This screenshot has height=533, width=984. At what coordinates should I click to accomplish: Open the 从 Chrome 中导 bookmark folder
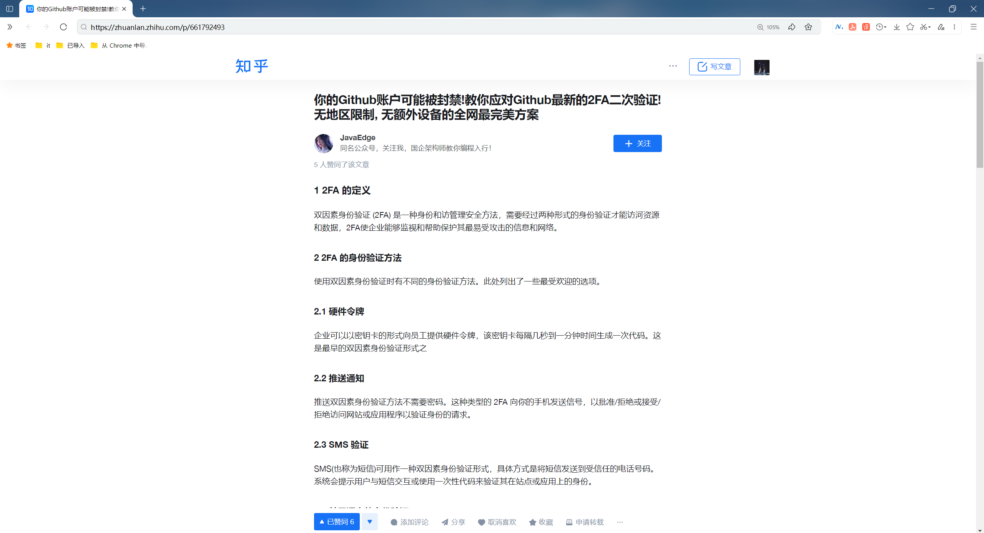pos(119,45)
